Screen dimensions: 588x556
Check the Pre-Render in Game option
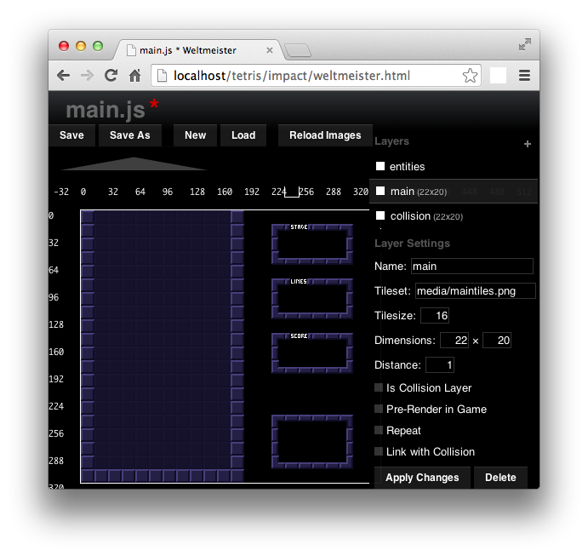coord(379,410)
